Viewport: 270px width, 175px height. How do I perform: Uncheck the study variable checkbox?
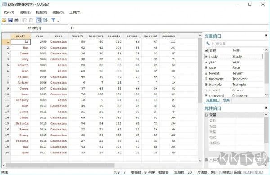click(206, 56)
